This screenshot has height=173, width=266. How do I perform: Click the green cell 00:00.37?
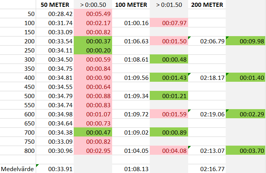tap(93, 41)
